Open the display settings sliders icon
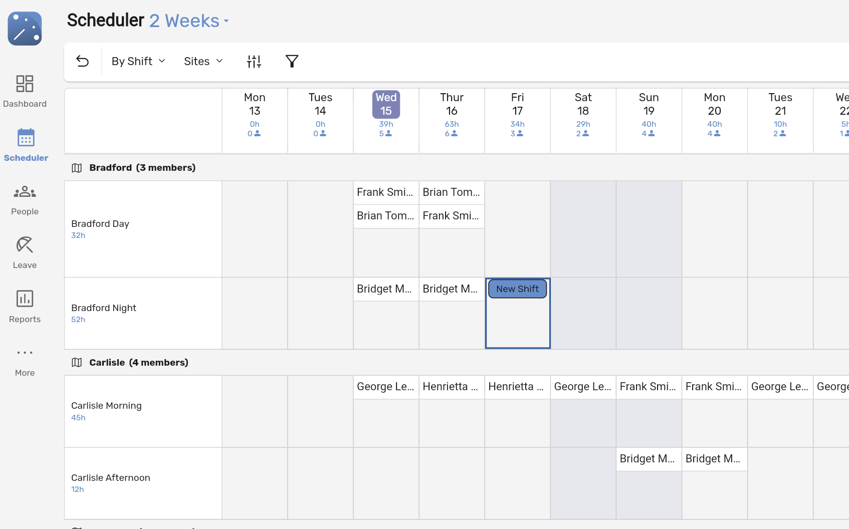 click(254, 61)
